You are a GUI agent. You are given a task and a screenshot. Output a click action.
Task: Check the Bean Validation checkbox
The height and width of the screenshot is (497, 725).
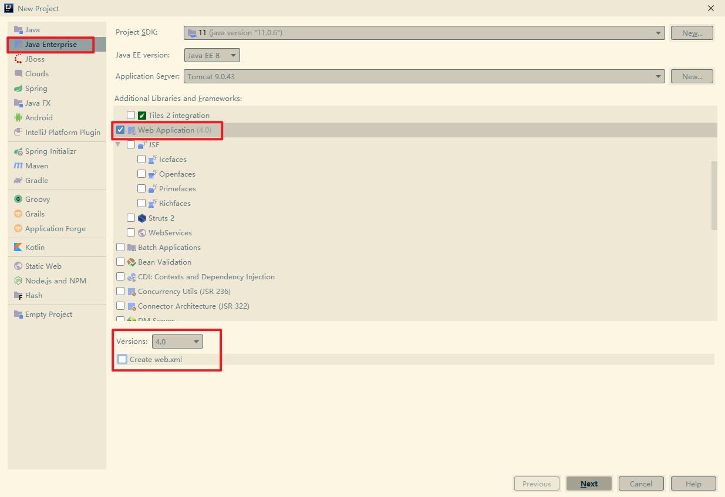(120, 262)
